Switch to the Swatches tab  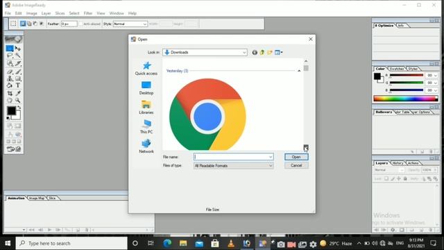click(x=396, y=69)
